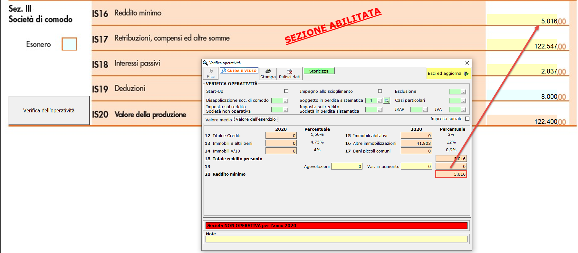The width and height of the screenshot is (578, 253).
Task: Clear data with Pulisci dati
Action: point(290,74)
